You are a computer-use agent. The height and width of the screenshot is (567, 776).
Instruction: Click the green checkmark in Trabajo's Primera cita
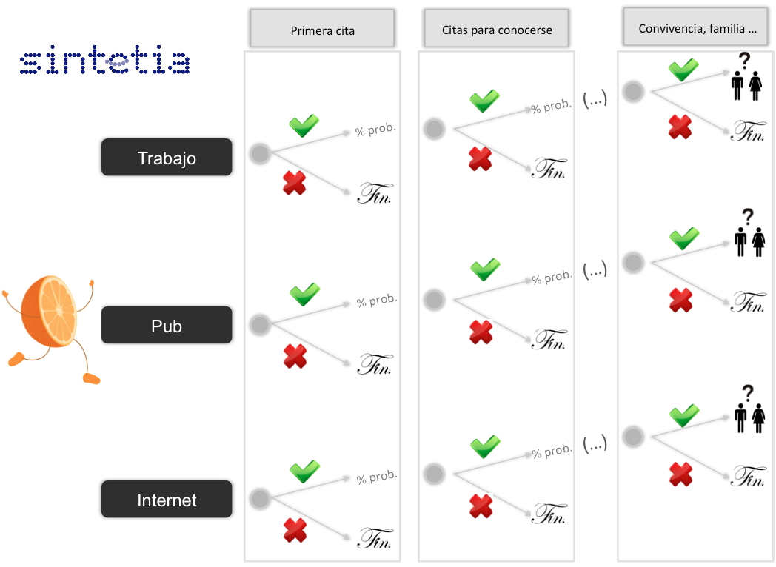click(304, 125)
